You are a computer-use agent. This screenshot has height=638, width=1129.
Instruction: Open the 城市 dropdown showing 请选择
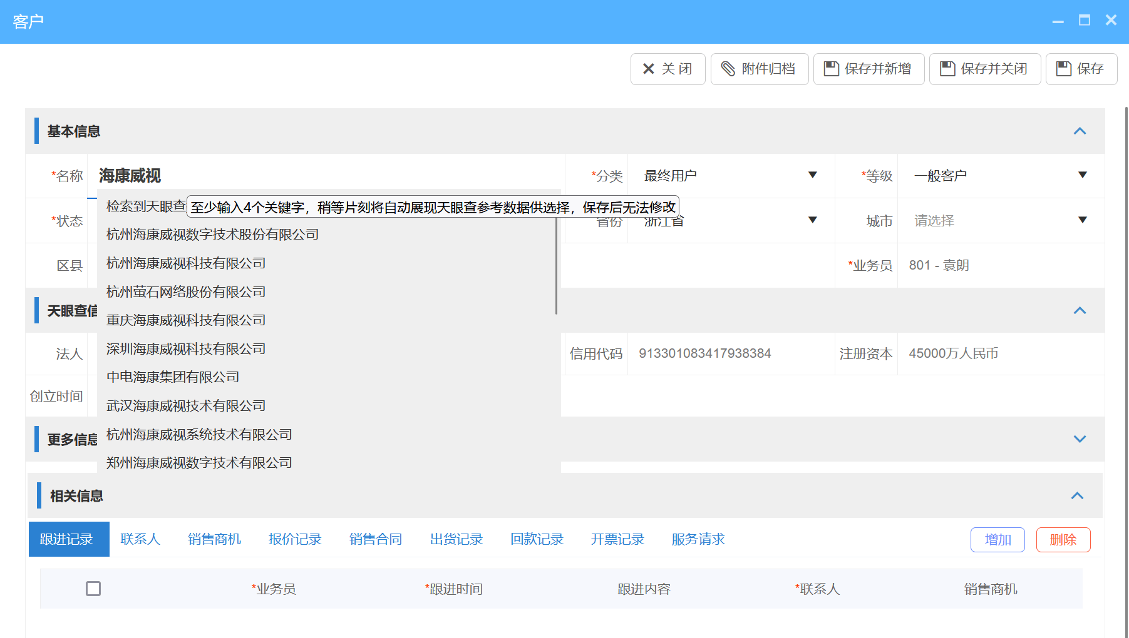click(x=1081, y=220)
